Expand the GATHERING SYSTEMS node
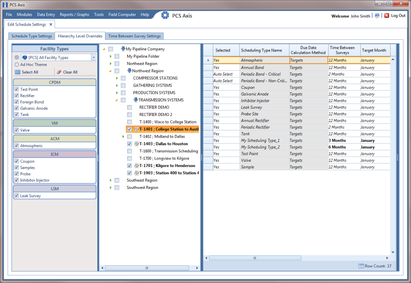This screenshot has height=283, width=411. coord(117,86)
